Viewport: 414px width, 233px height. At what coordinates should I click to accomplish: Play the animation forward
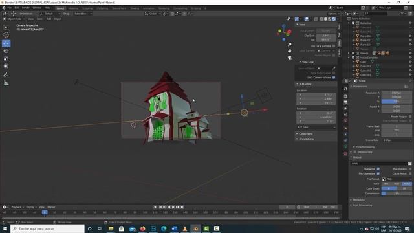pos(173,207)
